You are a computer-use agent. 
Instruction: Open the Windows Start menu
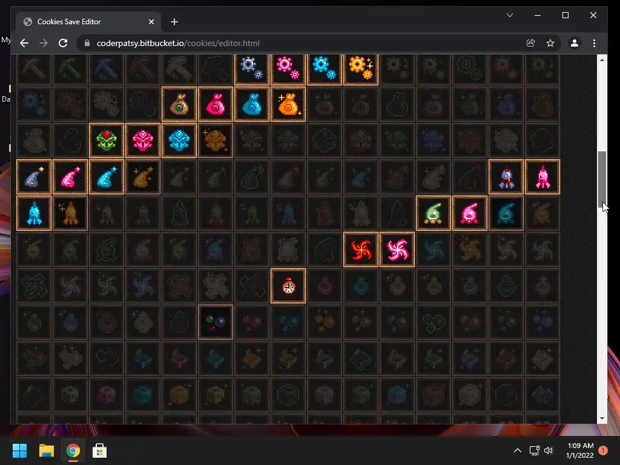pyautogui.click(x=19, y=450)
